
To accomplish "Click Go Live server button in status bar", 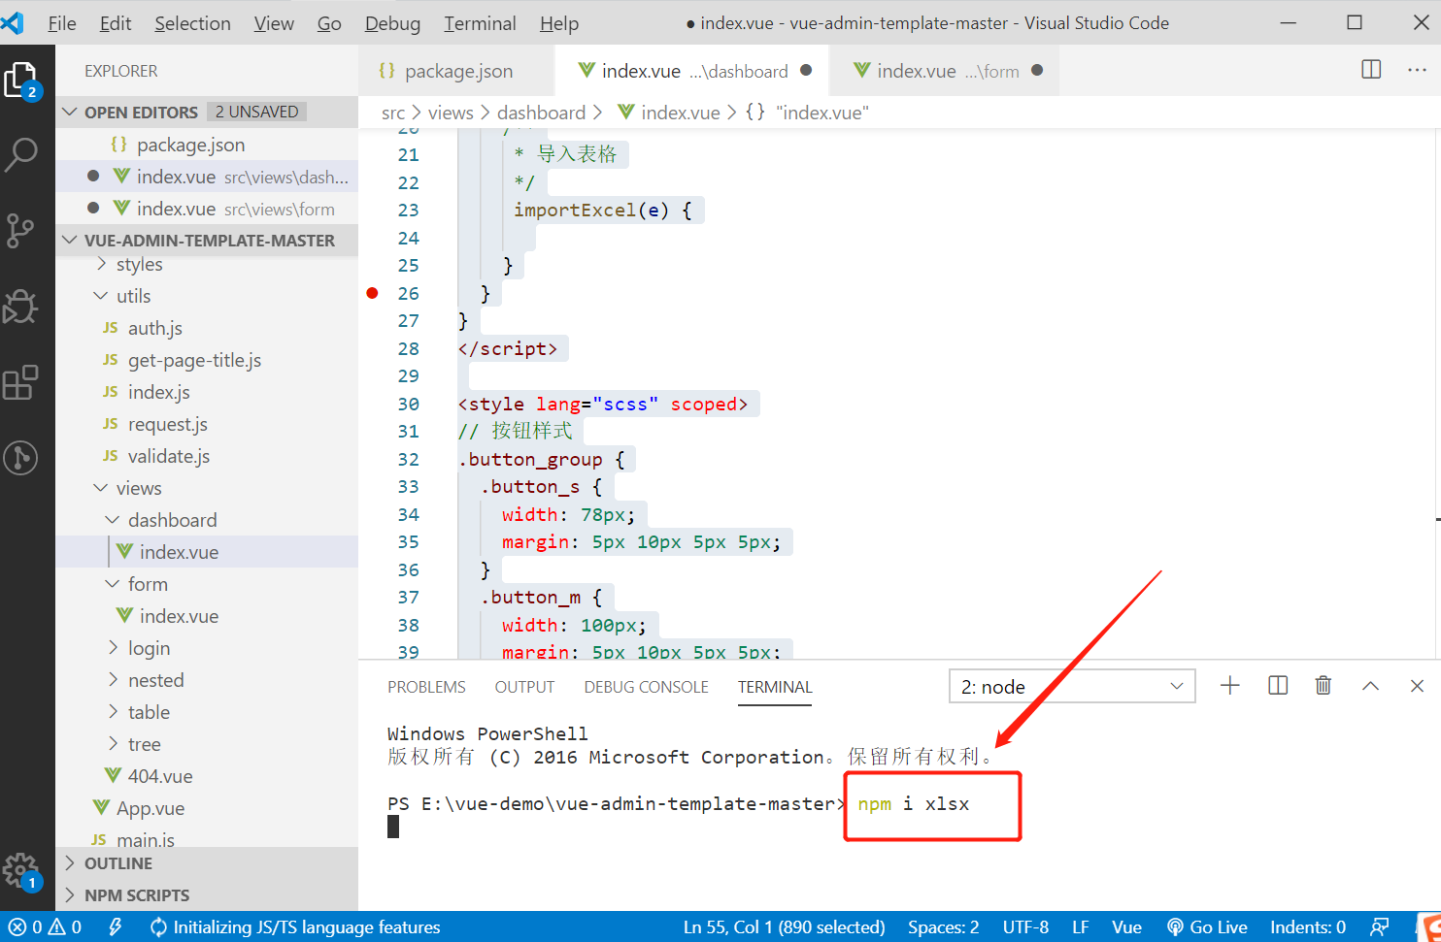I will click(x=1207, y=927).
